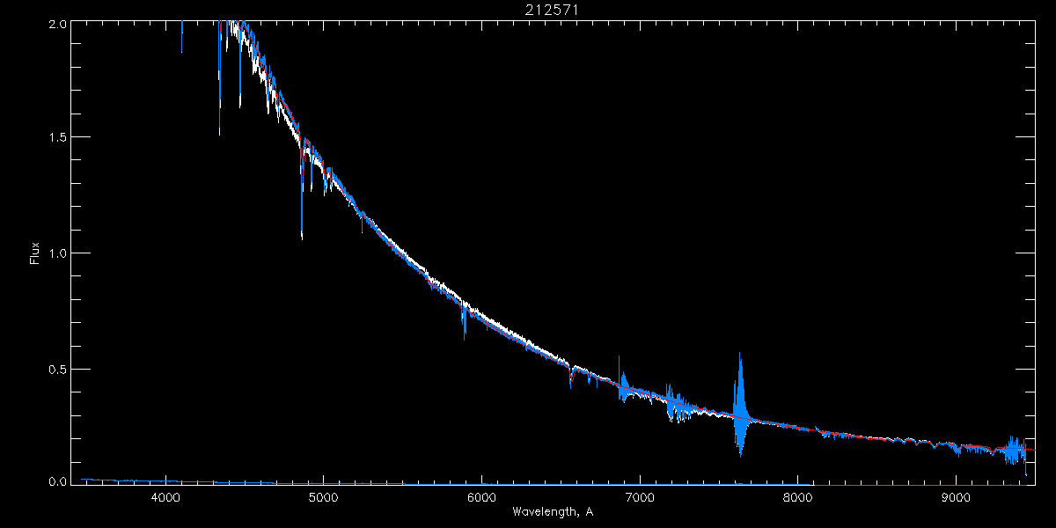Click the 7000 wavelength tick label

(640, 497)
